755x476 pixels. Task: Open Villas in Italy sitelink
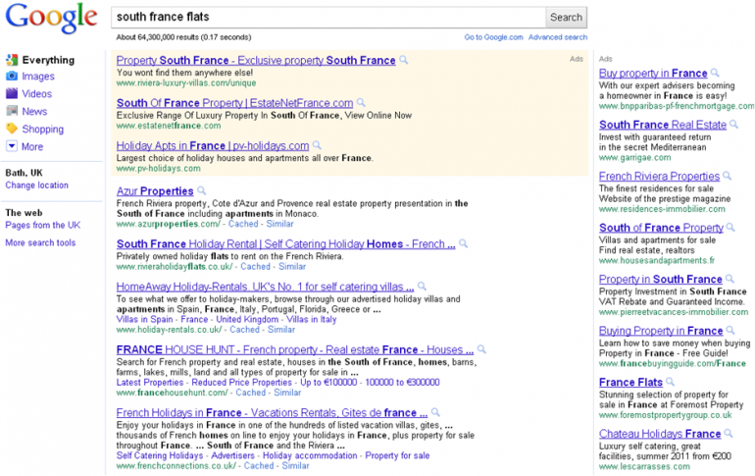pyautogui.click(x=312, y=319)
